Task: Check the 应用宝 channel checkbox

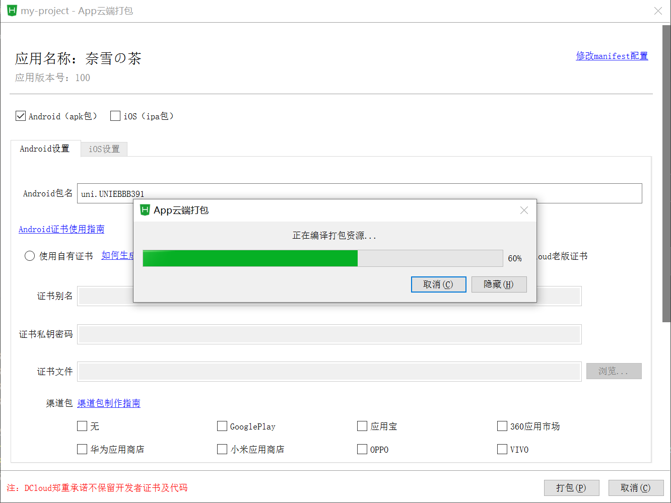Action: [x=362, y=426]
